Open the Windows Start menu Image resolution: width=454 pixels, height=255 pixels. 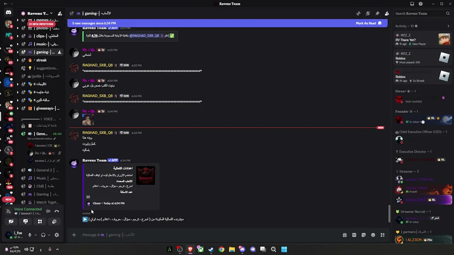coord(284,249)
